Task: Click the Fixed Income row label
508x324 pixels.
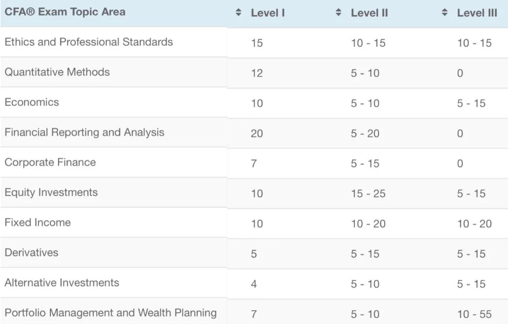Action: pyautogui.click(x=38, y=223)
